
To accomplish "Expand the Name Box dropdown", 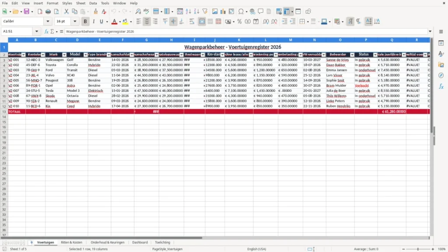I will point(37,31).
